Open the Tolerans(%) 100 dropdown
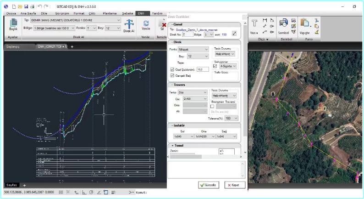Screen dimensions: 364x199 pyautogui.click(x=231, y=118)
